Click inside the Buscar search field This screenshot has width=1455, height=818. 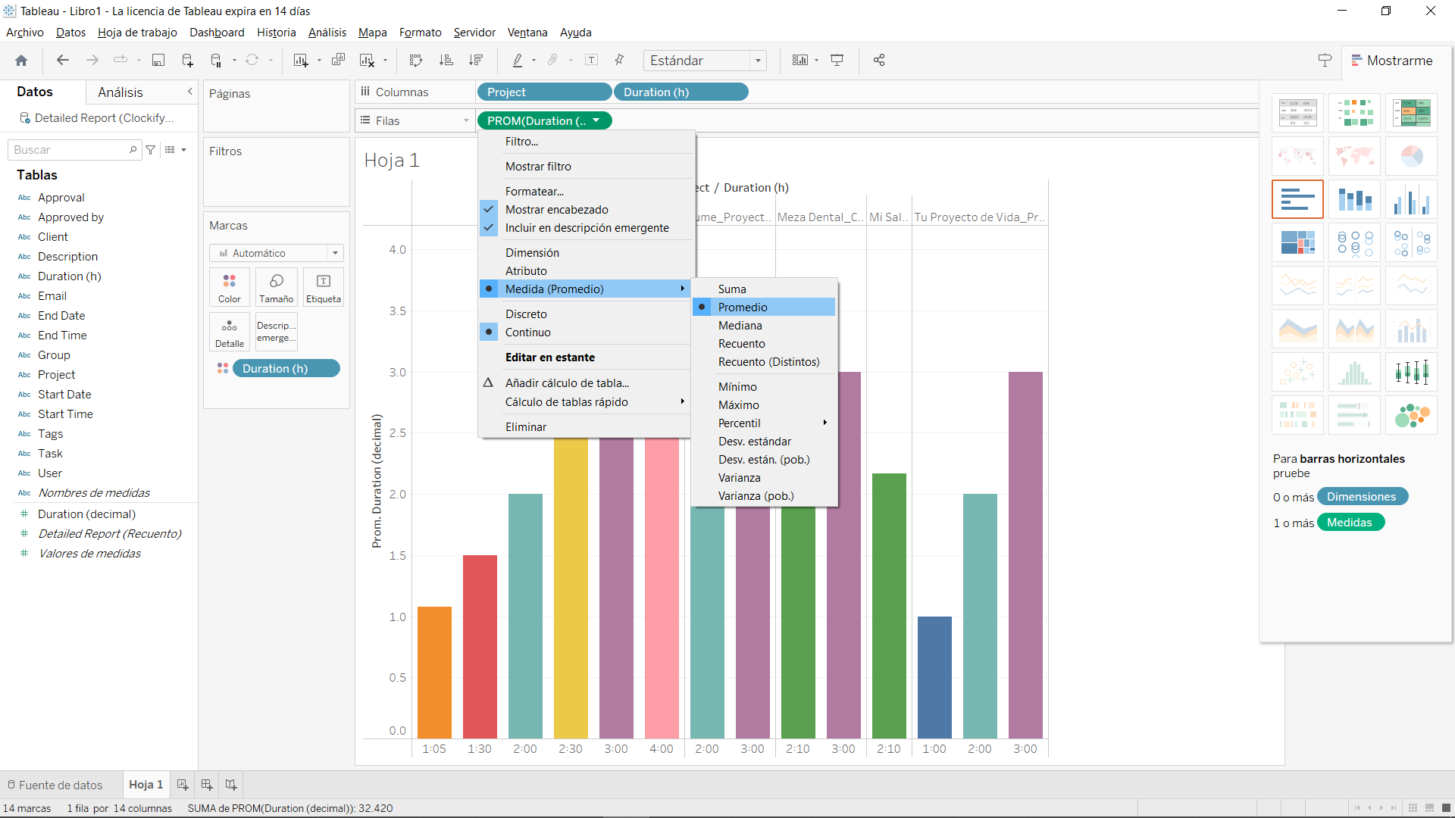point(68,149)
